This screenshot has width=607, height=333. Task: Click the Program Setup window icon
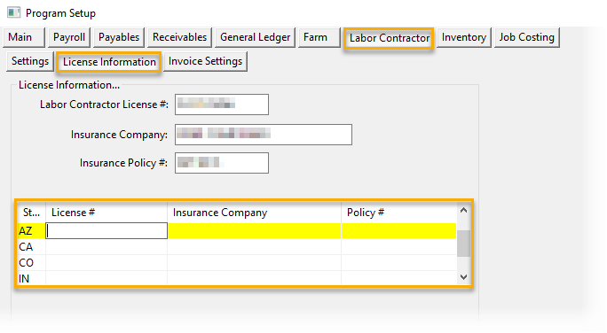[x=13, y=12]
